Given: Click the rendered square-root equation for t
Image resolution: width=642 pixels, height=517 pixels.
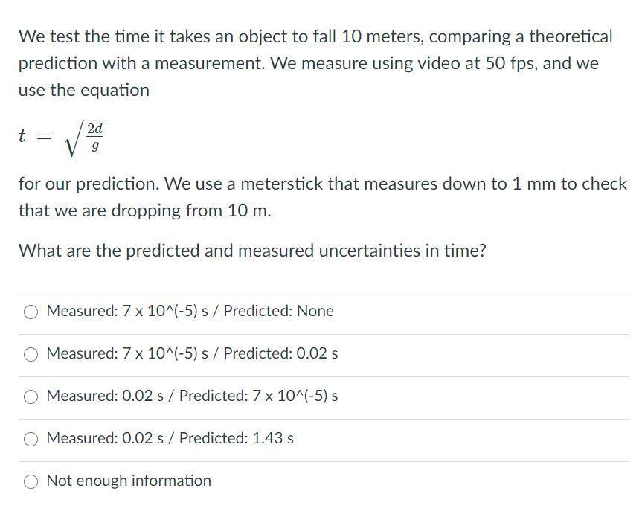Looking at the screenshot, I should click(x=63, y=136).
